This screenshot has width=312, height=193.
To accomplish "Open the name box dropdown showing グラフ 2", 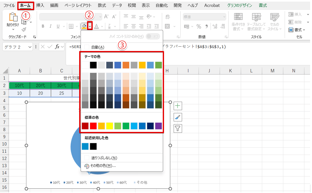I will tap(30, 47).
